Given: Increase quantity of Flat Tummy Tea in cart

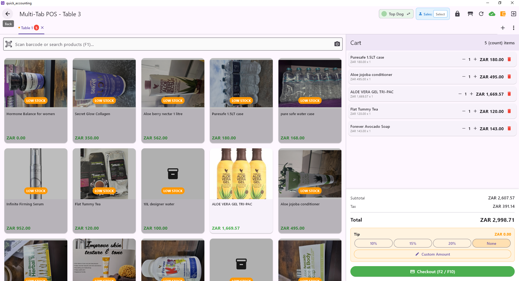Looking at the screenshot, I should (x=475, y=111).
